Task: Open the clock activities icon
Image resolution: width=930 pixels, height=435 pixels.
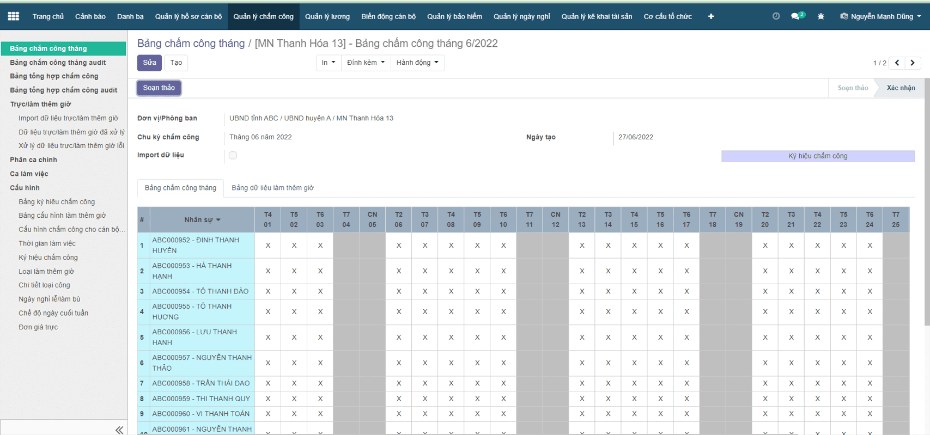Action: pos(776,16)
